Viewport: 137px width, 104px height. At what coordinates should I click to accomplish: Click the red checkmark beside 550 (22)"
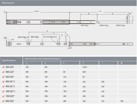click(3, 96)
